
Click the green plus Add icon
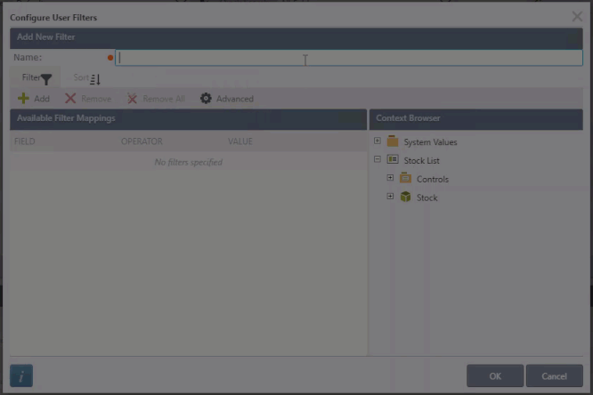(23, 99)
